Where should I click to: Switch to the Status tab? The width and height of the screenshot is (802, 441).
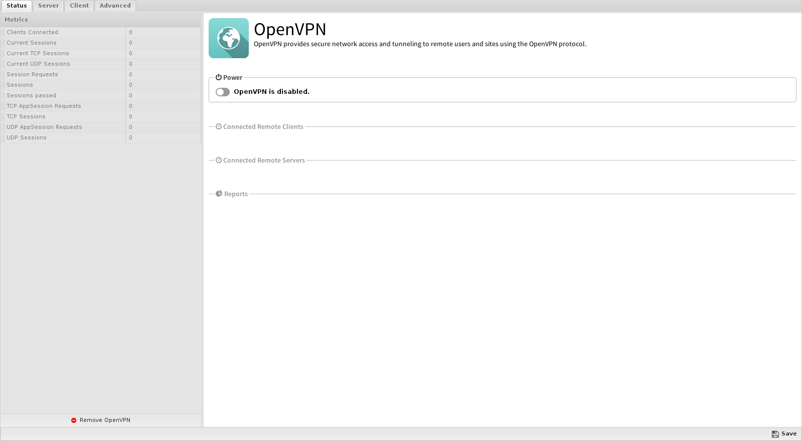[x=17, y=6]
